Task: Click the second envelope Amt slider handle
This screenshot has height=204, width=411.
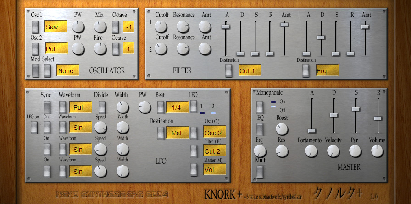Action: 365,27
